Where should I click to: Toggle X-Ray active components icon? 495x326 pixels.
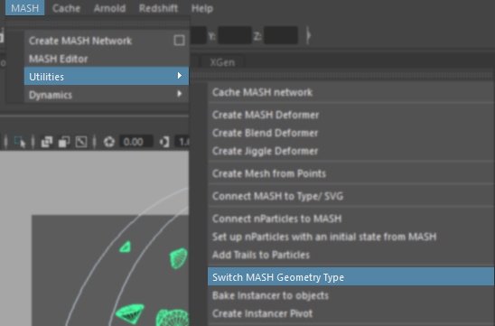coord(64,142)
